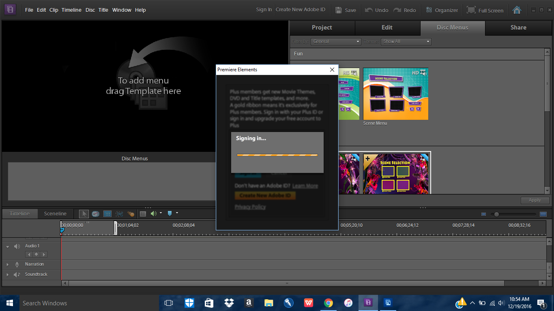Click the Soundtrack music speaker icon
Screen dimensions: 554x311
click(x=17, y=275)
